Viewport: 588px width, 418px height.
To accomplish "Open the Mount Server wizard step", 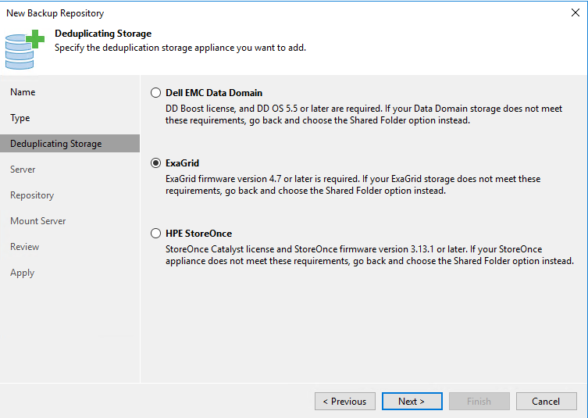I will click(38, 221).
